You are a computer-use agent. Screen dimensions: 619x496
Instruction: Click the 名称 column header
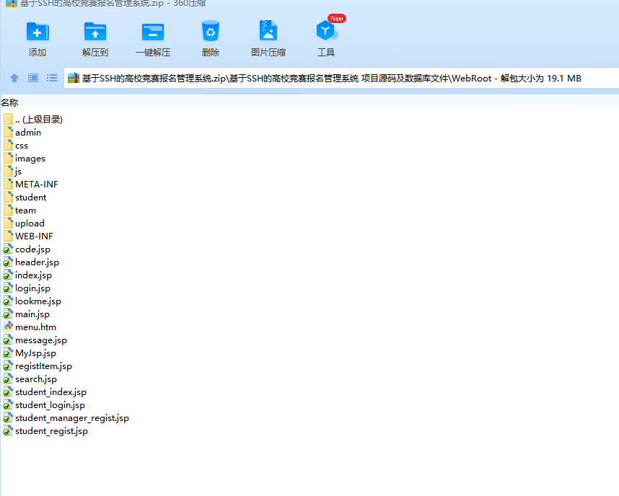(x=9, y=103)
